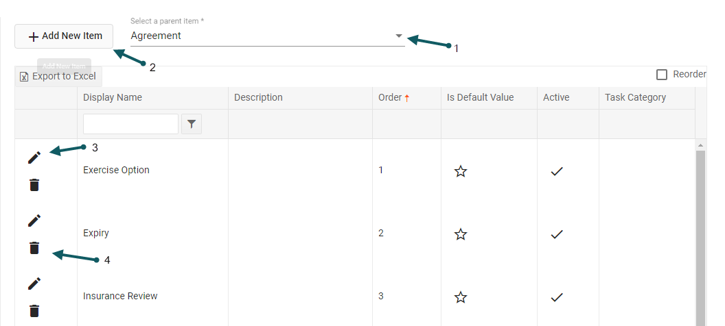Delete the Insurance Review row
This screenshot has height=326, width=725.
(x=34, y=311)
